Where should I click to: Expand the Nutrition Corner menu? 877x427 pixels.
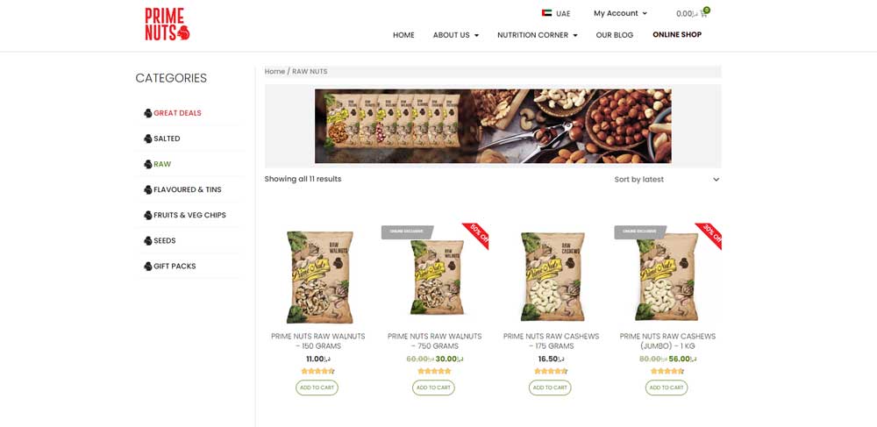point(537,35)
